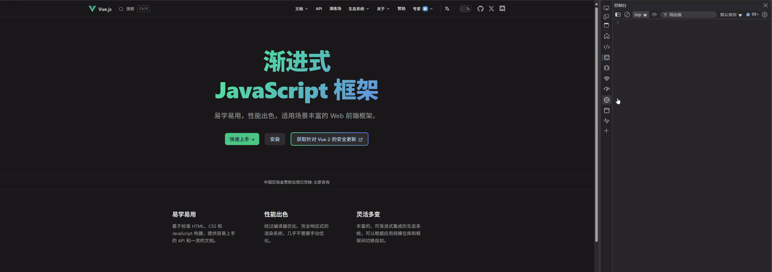Open the Elements panel code icon
Viewport: 772px width, 272px height.
[606, 47]
